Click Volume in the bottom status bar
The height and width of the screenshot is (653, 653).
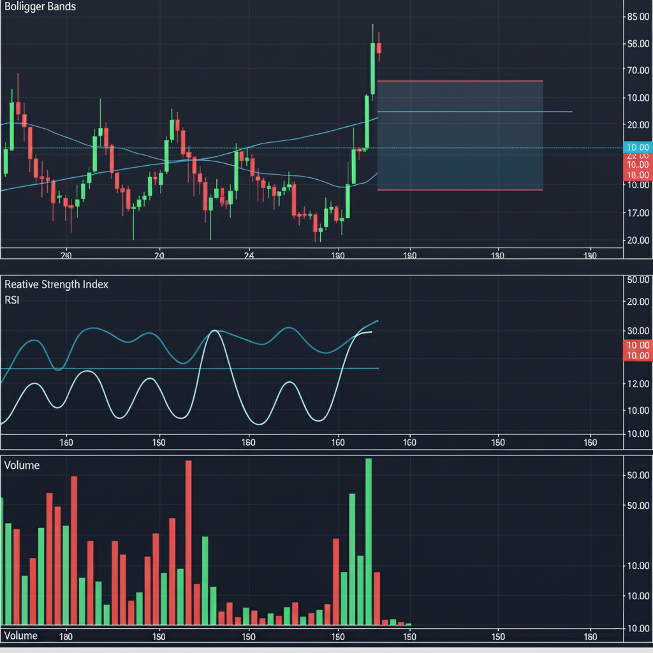tap(20, 636)
